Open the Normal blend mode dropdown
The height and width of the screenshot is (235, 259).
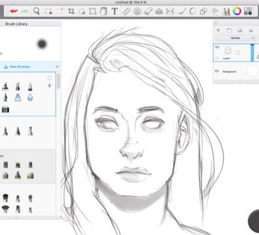click(235, 38)
